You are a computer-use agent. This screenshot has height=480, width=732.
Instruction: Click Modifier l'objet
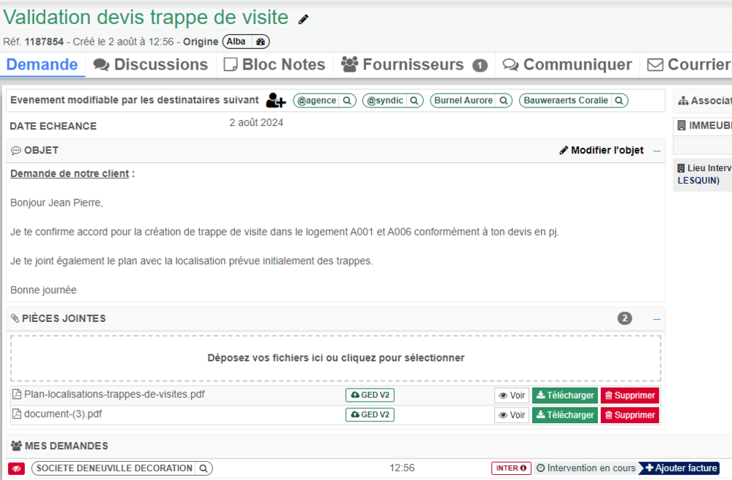[x=601, y=151]
